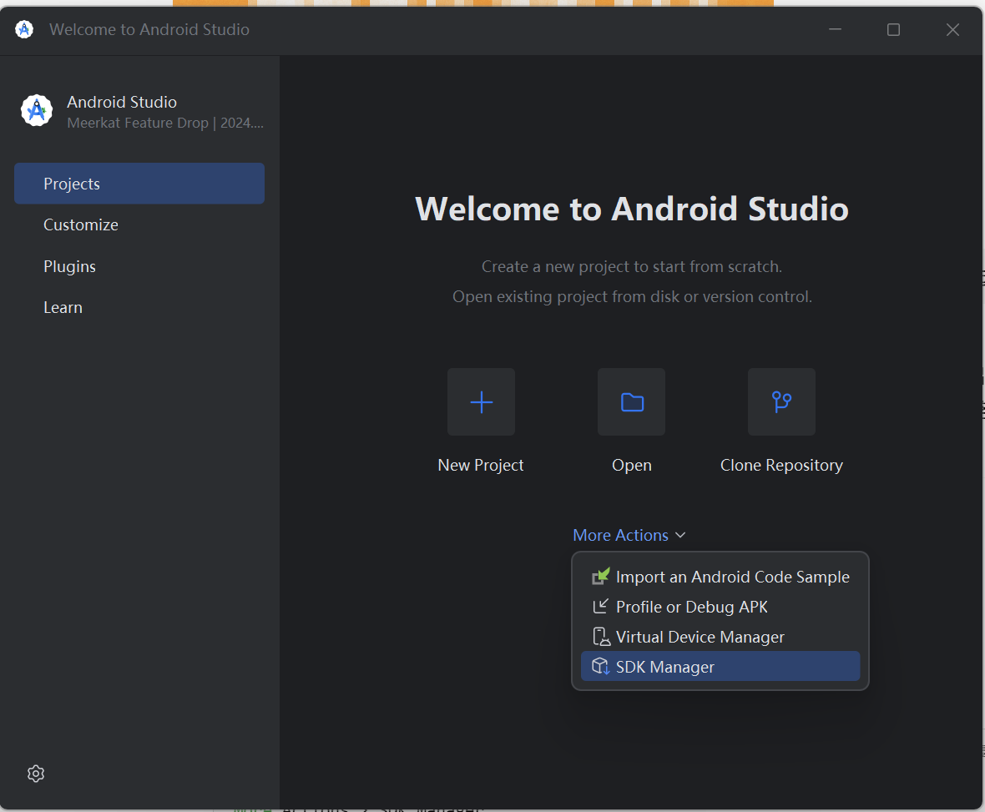The image size is (985, 812).
Task: Choose Import an Android Code Sample
Action: pyautogui.click(x=720, y=577)
